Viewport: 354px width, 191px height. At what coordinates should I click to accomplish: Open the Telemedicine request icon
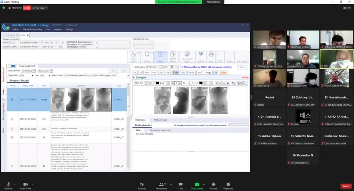(187, 56)
